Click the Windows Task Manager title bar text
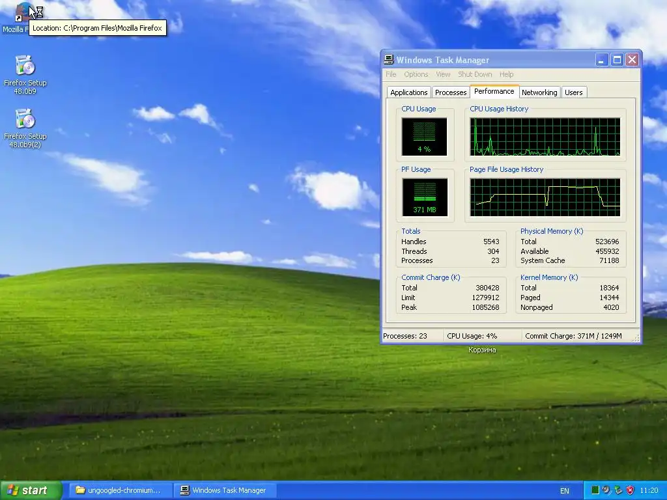The height and width of the screenshot is (500, 667). click(443, 60)
